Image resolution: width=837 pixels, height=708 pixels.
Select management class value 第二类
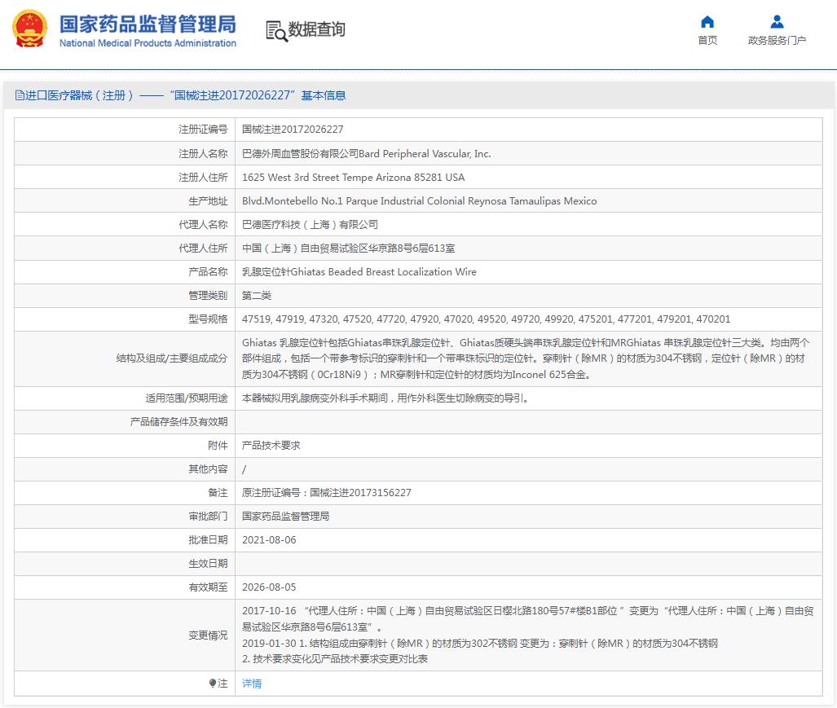256,295
